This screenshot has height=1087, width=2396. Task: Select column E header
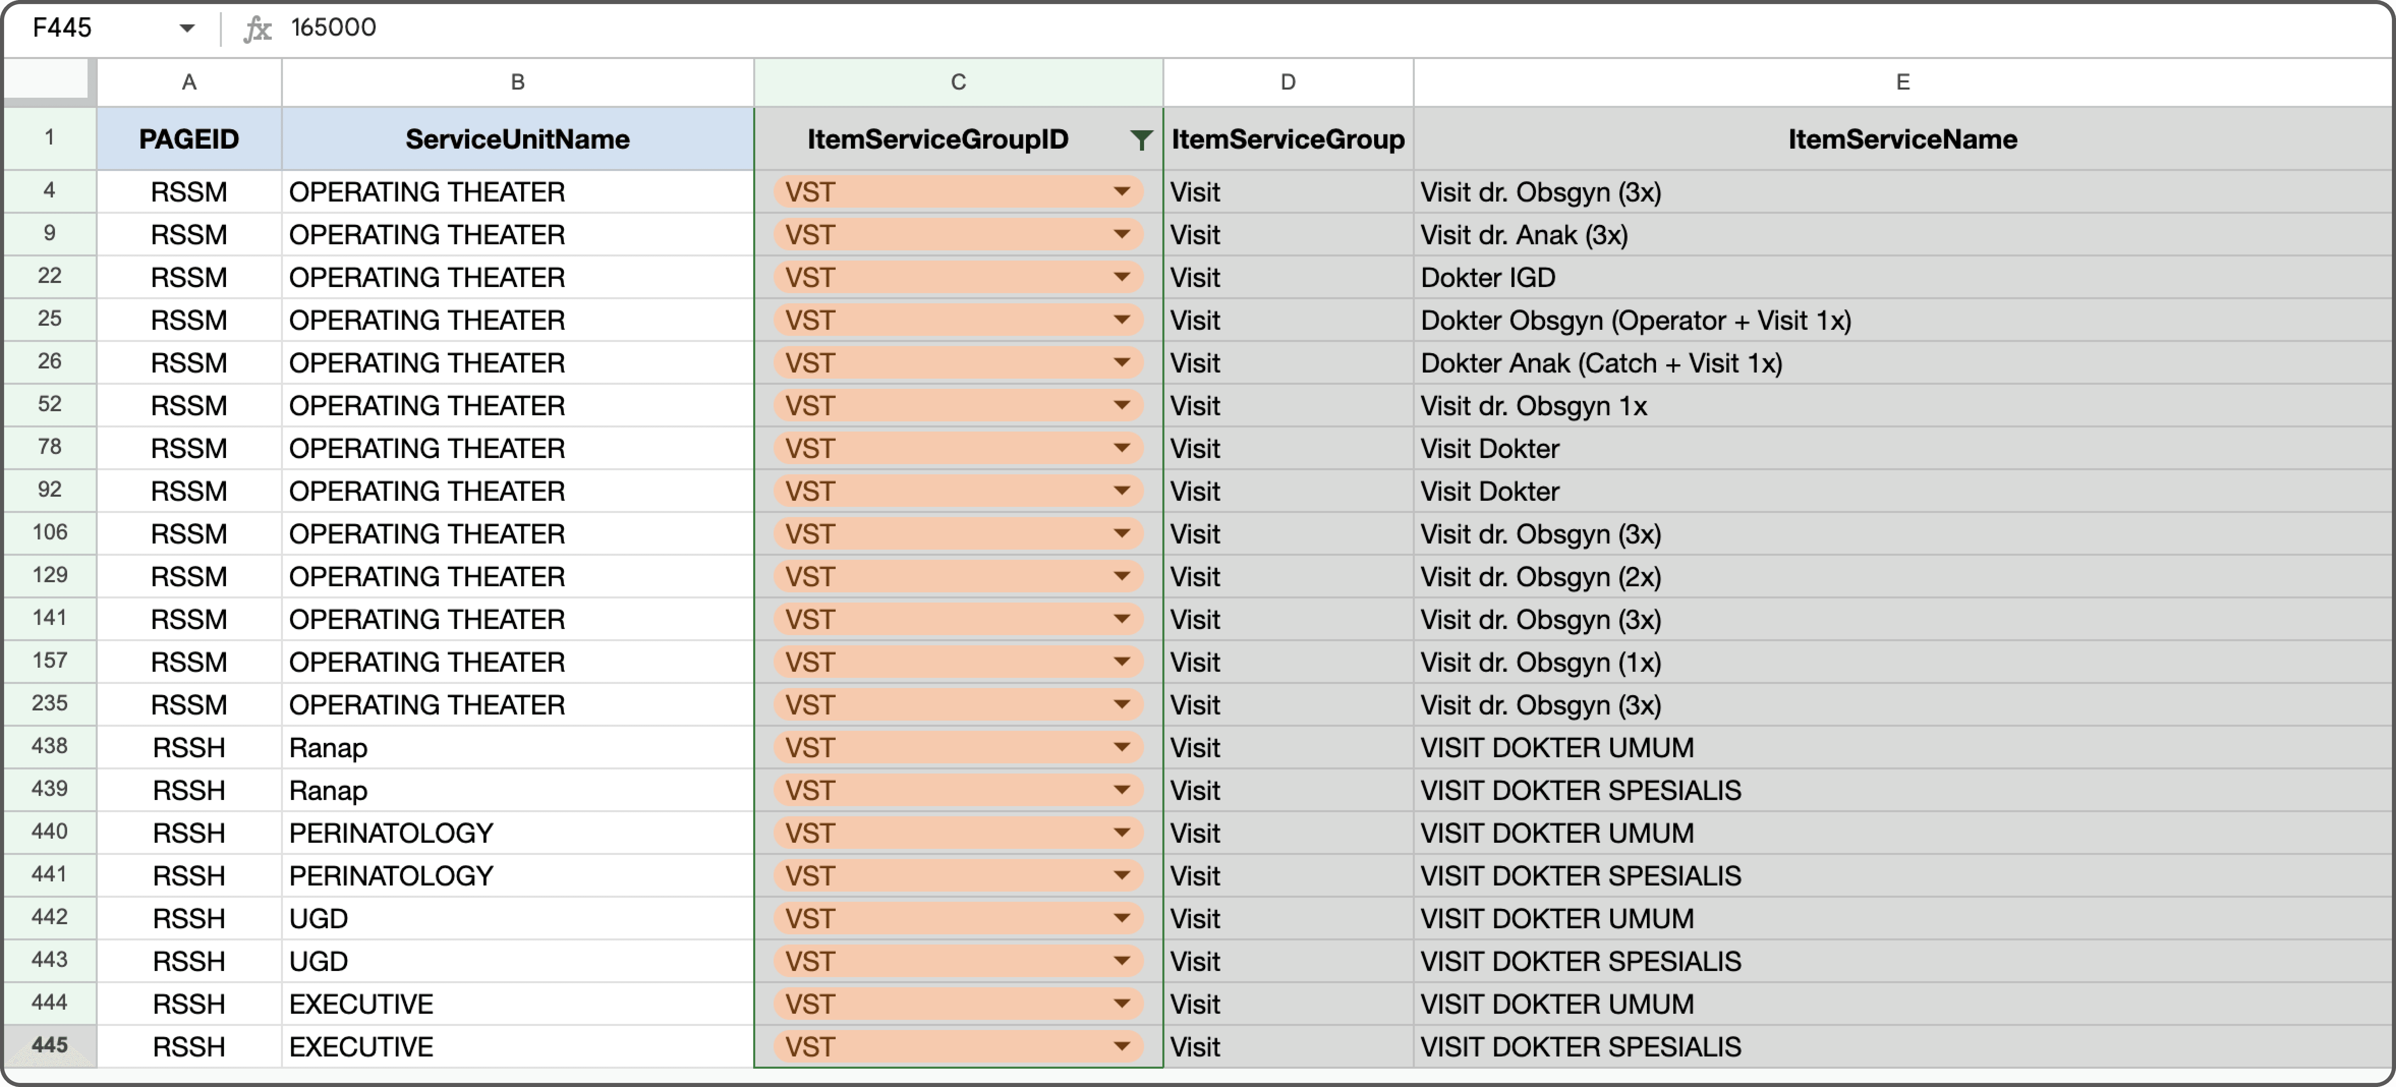tap(1902, 82)
